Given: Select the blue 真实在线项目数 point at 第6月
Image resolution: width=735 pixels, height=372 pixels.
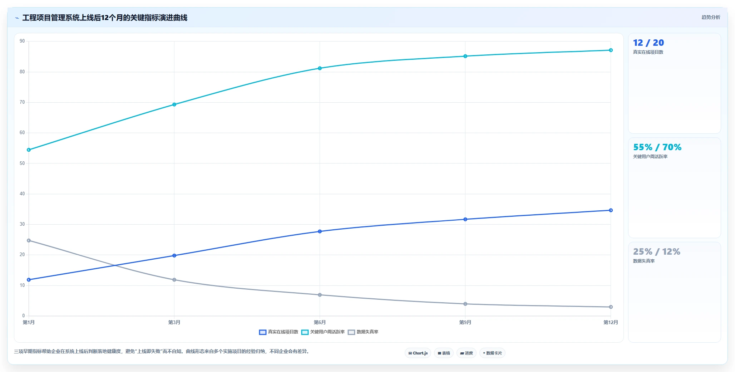Looking at the screenshot, I should coord(320,231).
